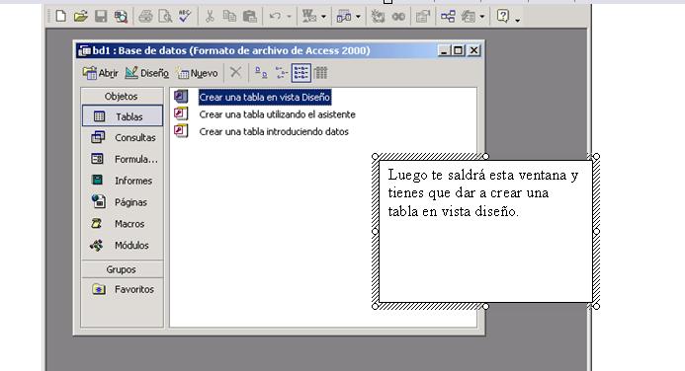
Task: Click the Script Editor icon beside Code
Action: tap(398, 17)
